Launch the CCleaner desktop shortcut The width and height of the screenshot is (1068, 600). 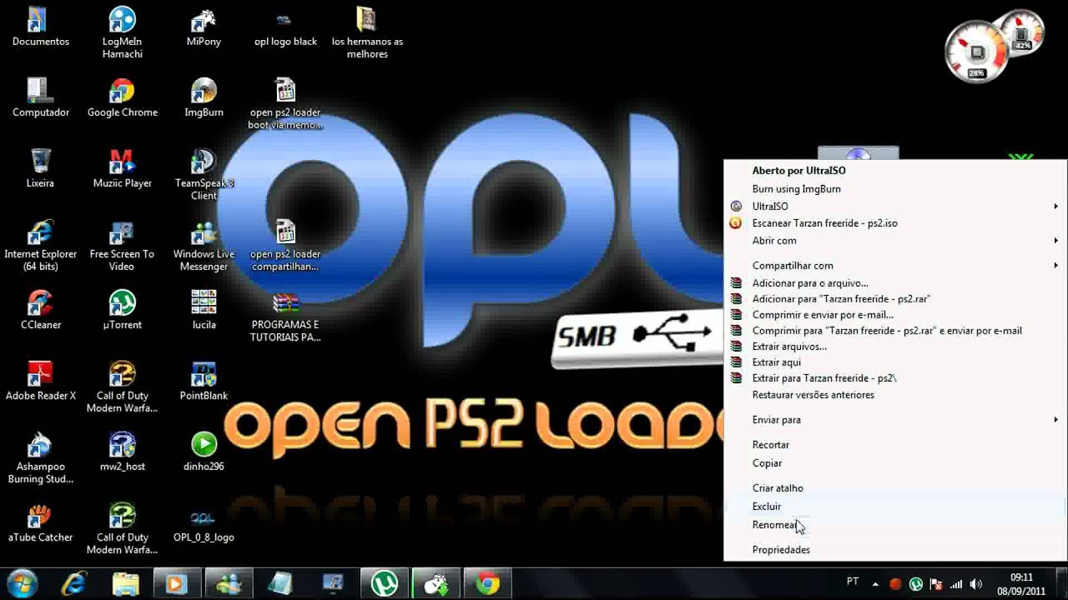point(40,311)
